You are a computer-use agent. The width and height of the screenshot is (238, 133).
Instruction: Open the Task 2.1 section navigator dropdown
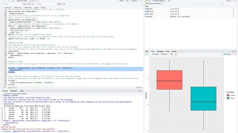tap(13, 88)
